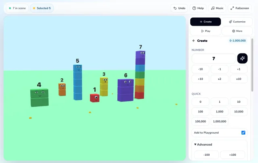Screen dimensions: 258x163
Task: Click the number input field showing 7
Action: click(x=214, y=59)
